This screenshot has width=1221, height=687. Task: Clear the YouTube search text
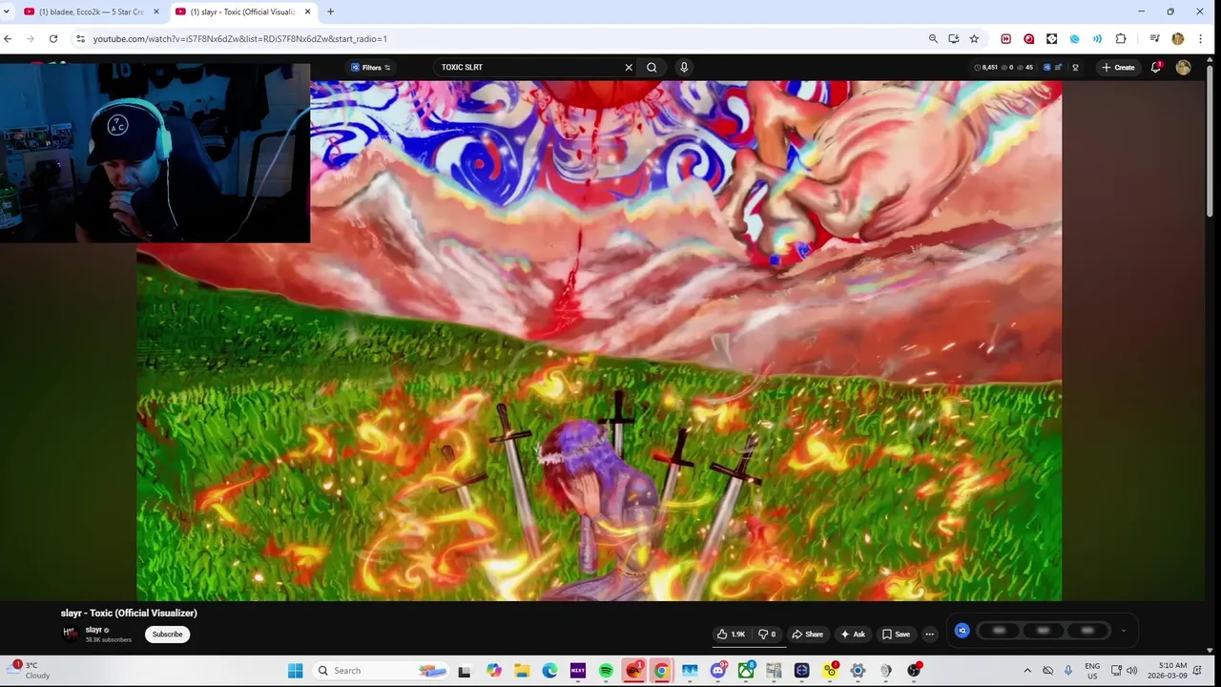(629, 68)
